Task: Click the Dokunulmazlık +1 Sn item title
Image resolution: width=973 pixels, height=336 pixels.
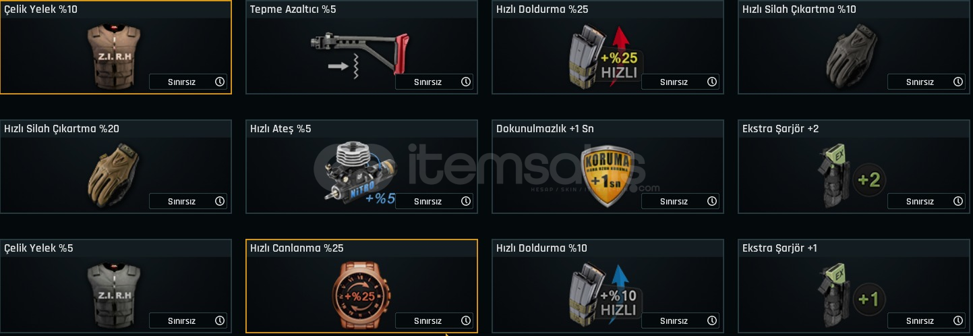Action: 545,128
